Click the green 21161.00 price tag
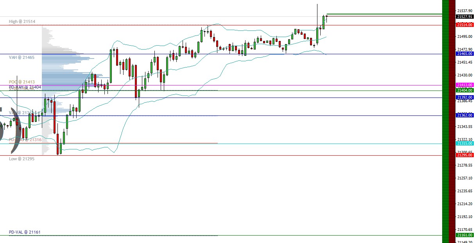 pyautogui.click(x=464, y=235)
